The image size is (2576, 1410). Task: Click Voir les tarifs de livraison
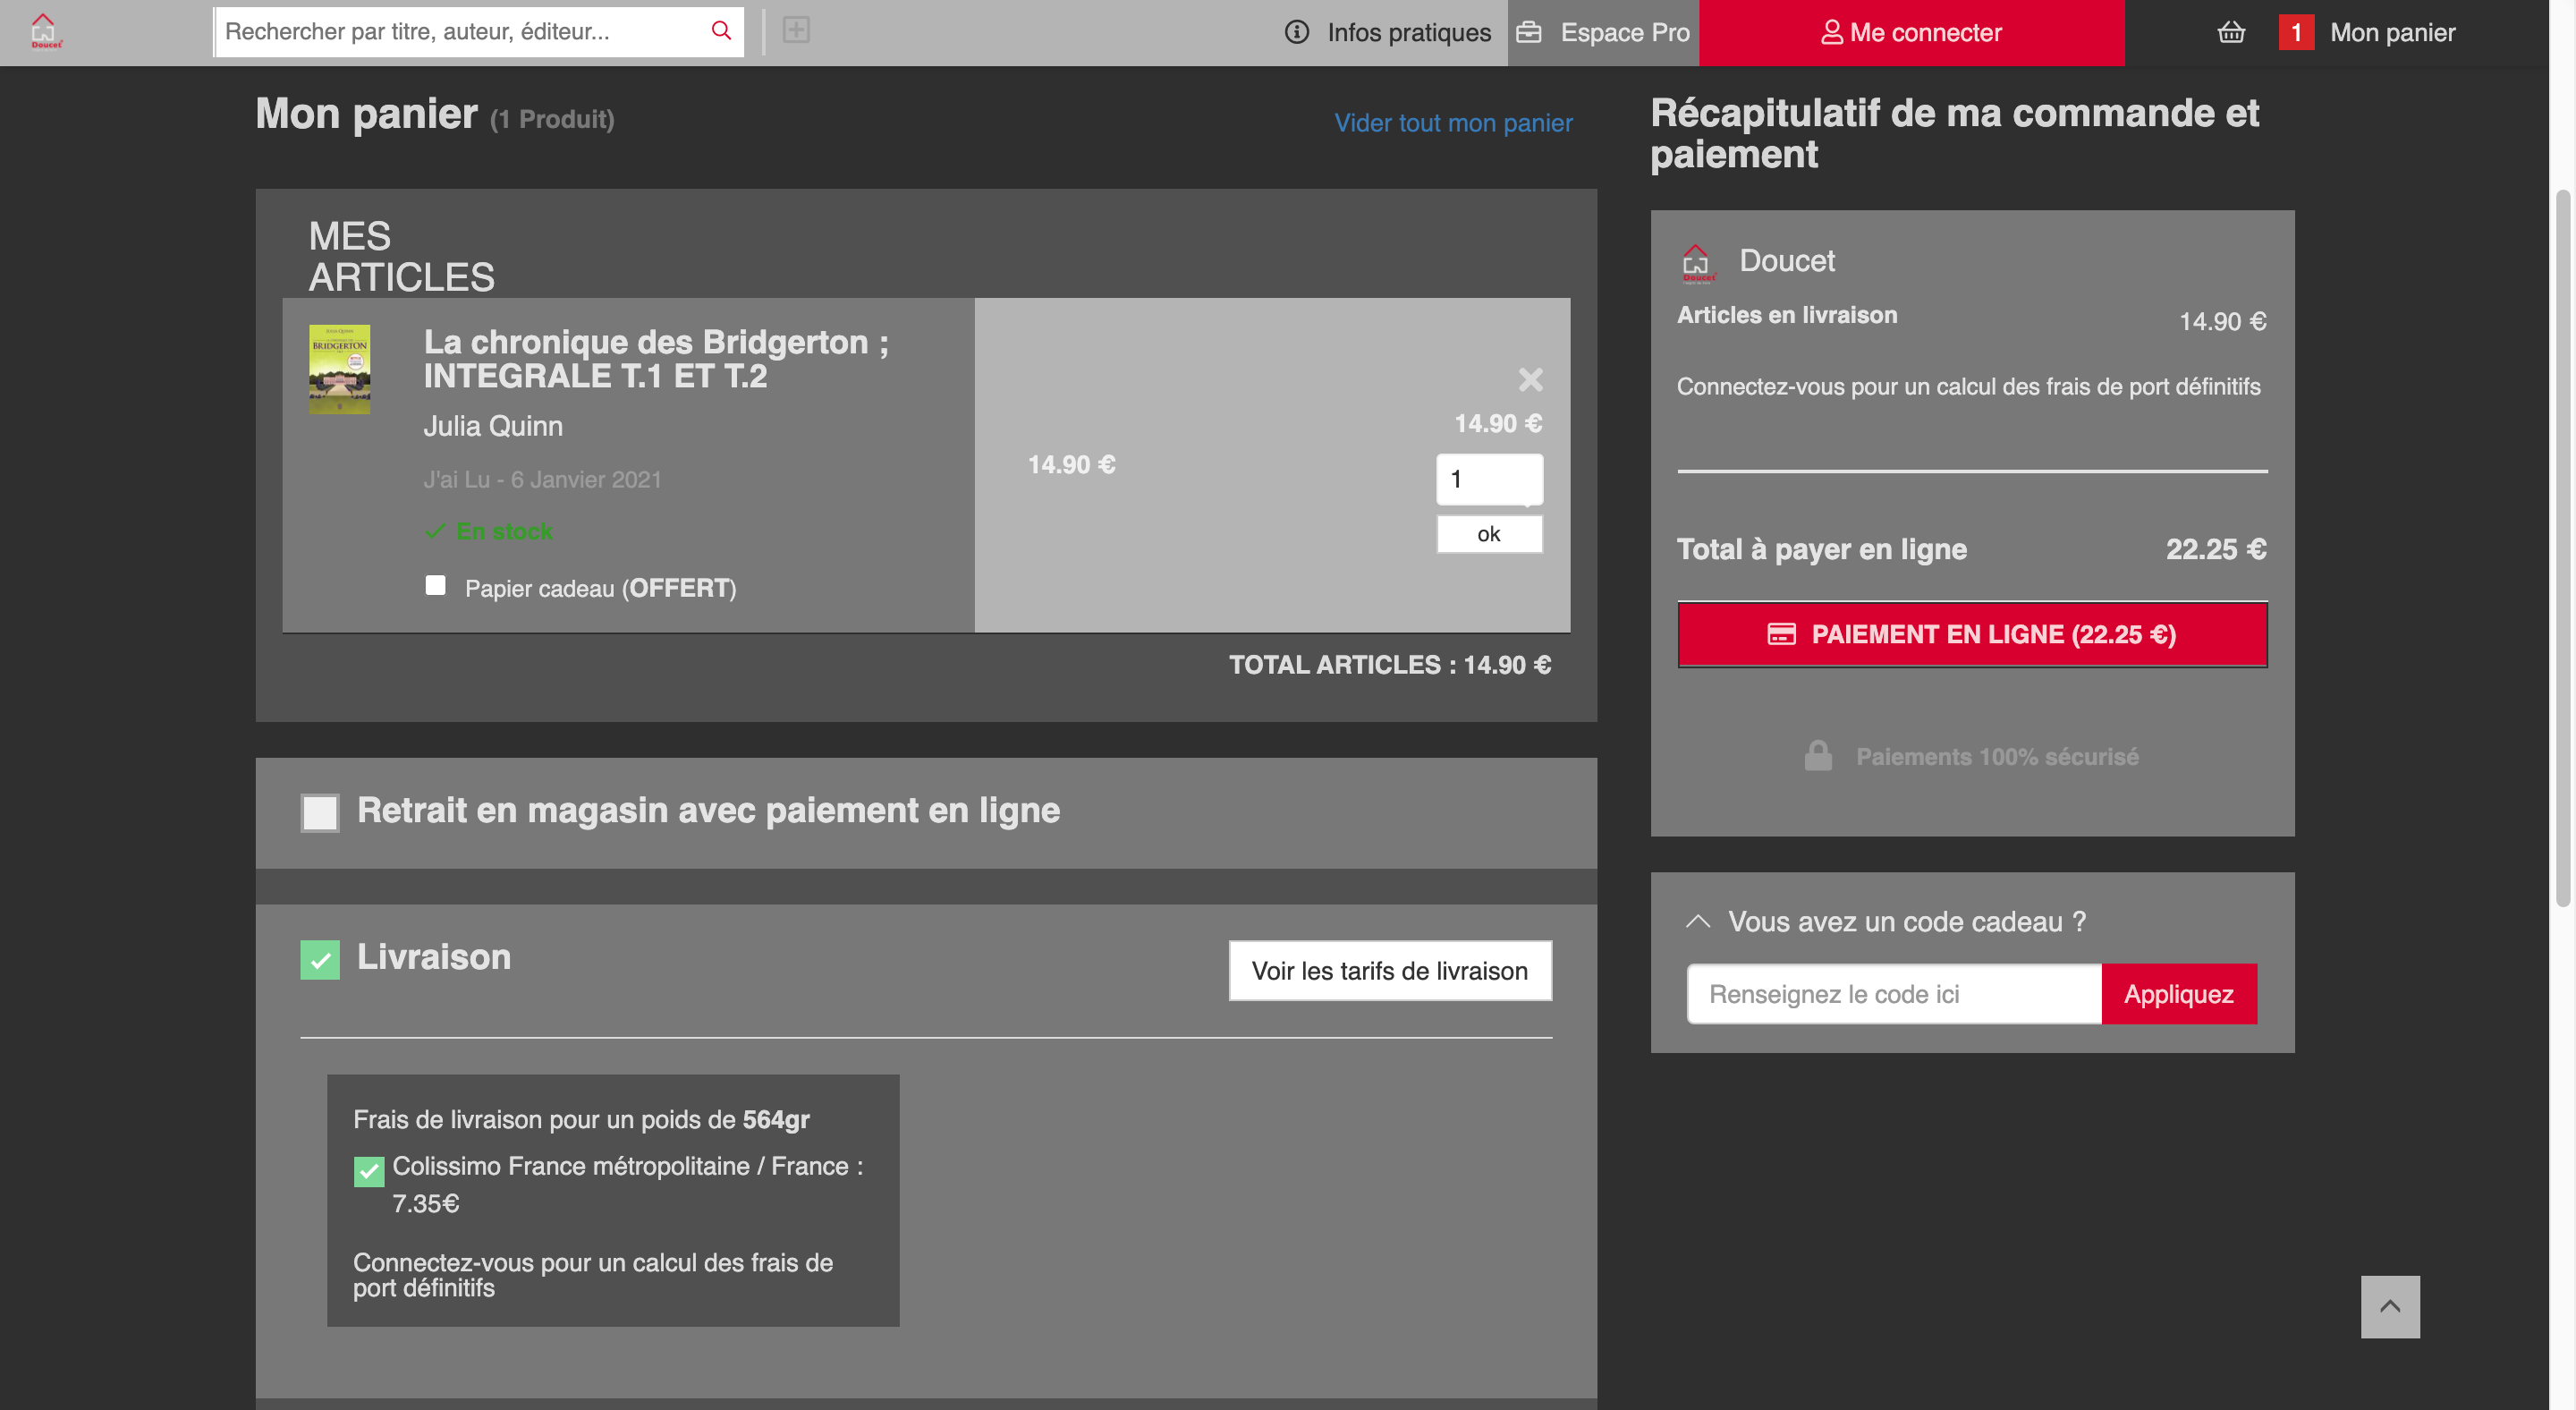tap(1390, 970)
